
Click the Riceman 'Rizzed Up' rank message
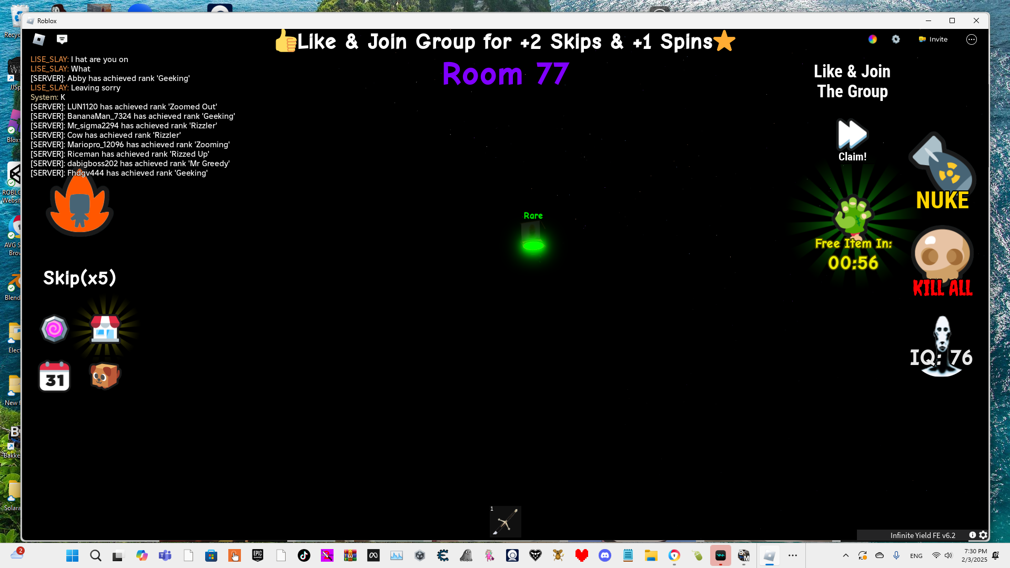click(120, 154)
